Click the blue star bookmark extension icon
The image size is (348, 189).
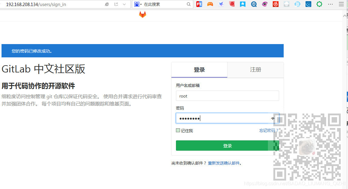243,4
